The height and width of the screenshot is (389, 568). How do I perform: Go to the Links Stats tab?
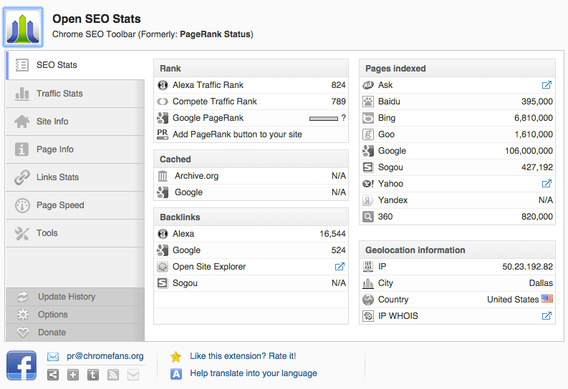pos(57,177)
